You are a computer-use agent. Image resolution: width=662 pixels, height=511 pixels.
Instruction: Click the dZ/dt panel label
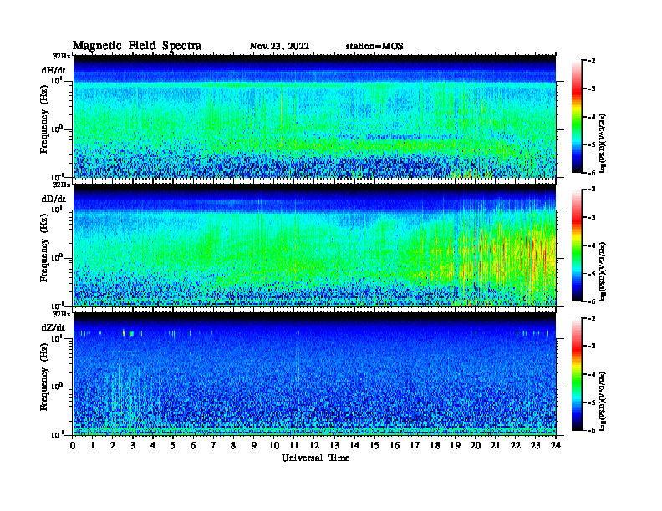point(53,327)
